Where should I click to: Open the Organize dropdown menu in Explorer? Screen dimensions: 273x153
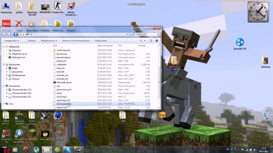tap(12, 41)
